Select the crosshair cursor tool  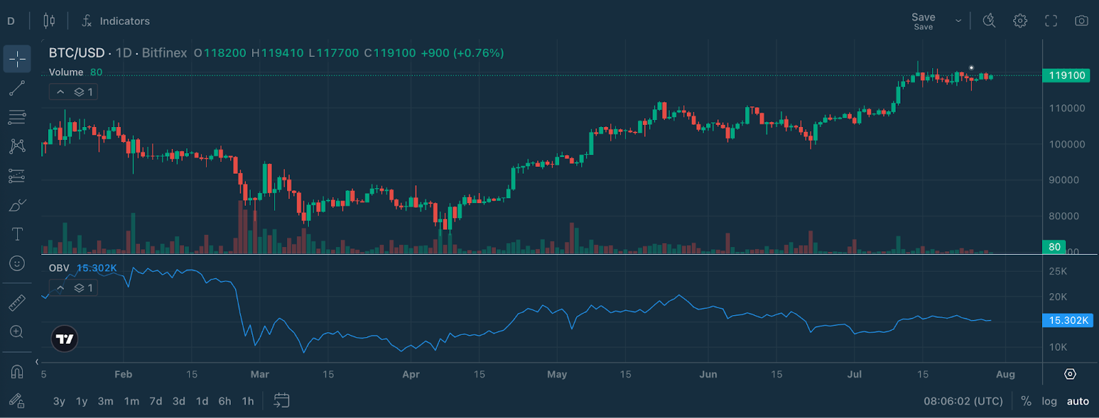tap(17, 59)
